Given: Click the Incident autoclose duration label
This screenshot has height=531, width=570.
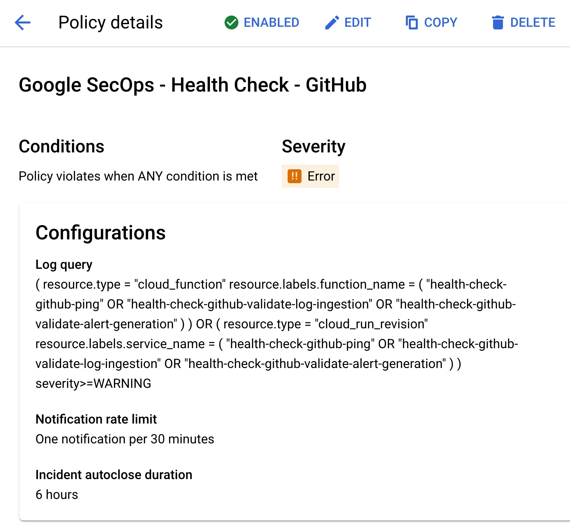Looking at the screenshot, I should tap(114, 475).
